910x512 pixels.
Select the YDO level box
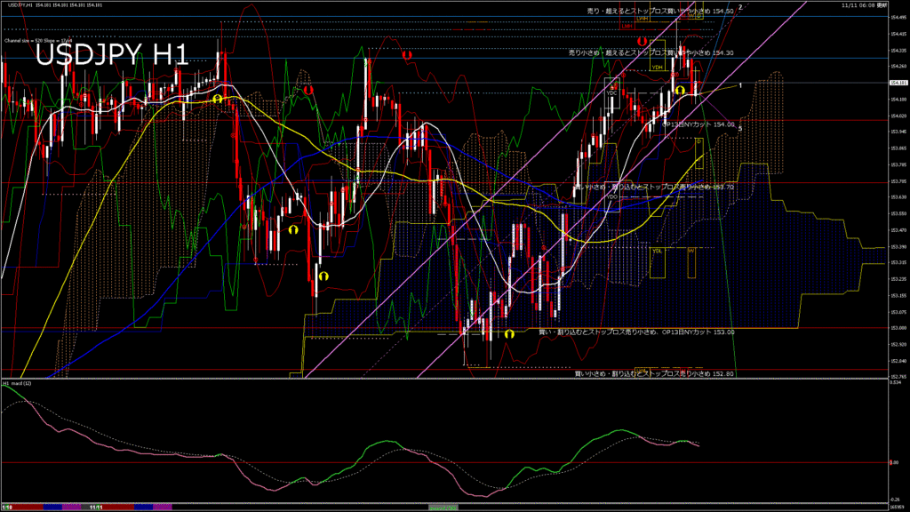coord(611,196)
